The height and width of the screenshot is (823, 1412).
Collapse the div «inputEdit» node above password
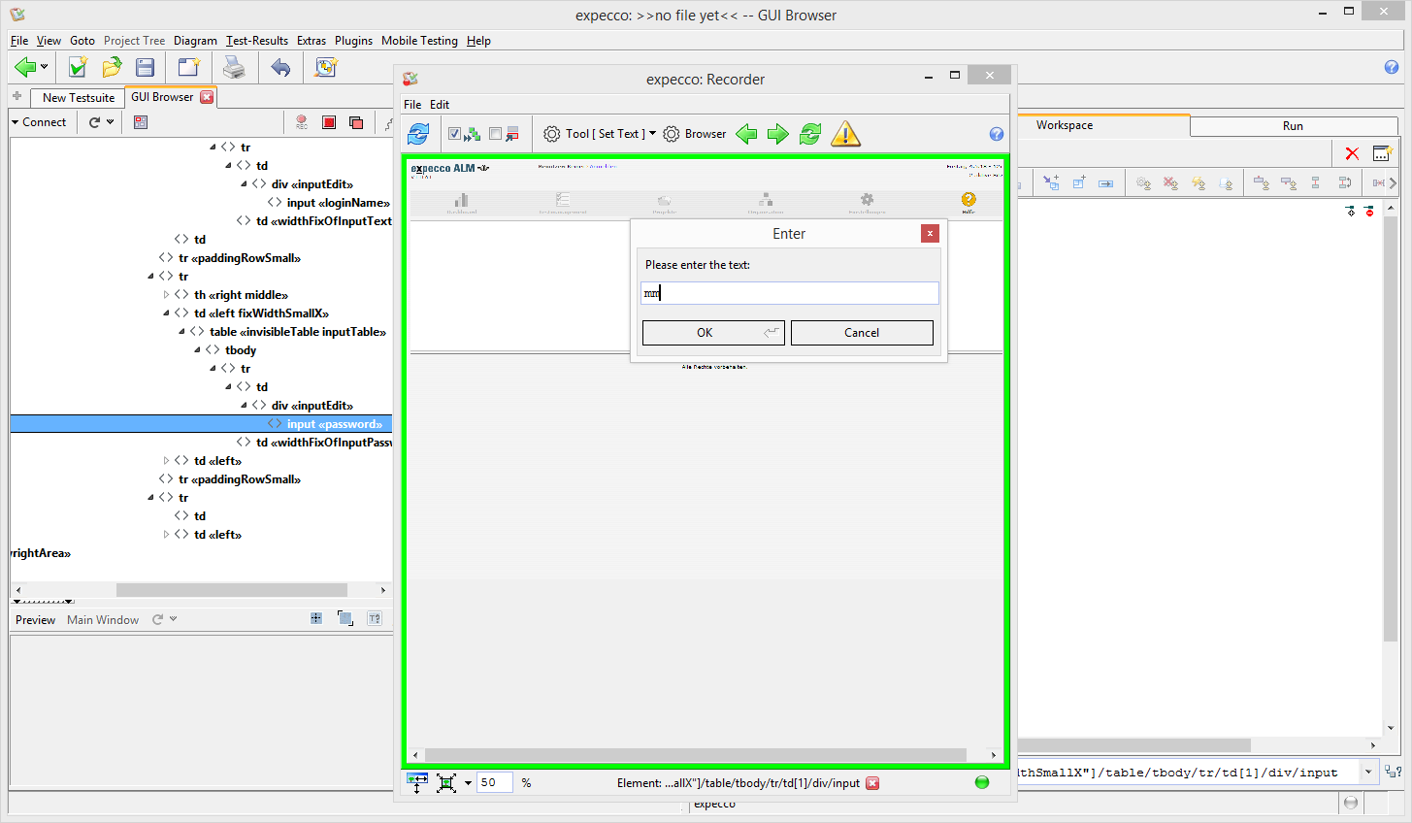244,406
